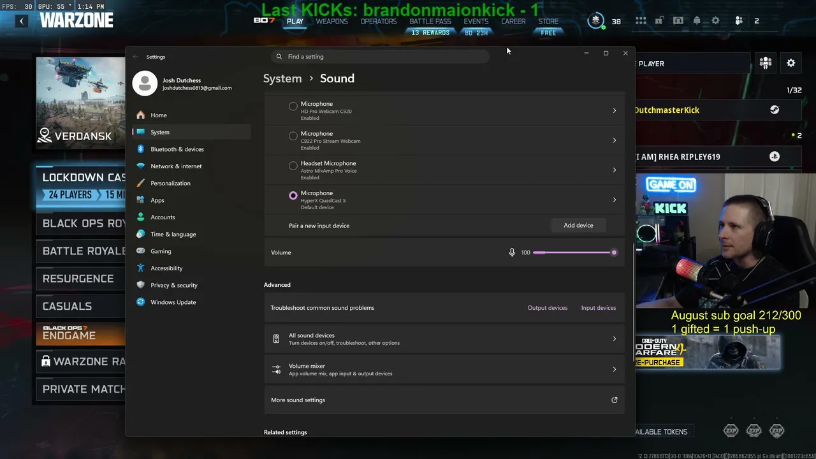Open Warzone settings gear in top bar

pos(715,21)
